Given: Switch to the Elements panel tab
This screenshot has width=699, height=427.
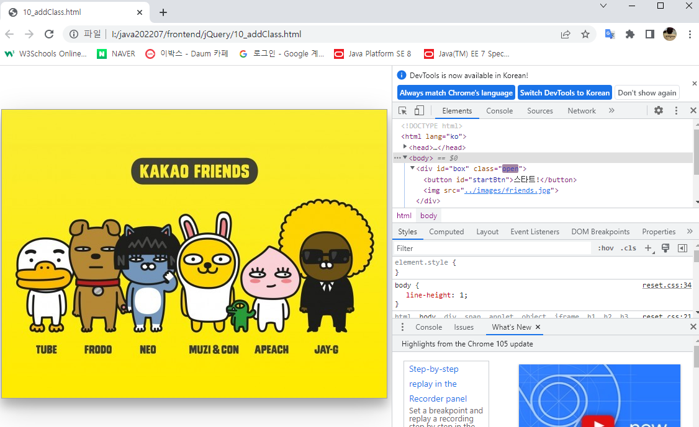Looking at the screenshot, I should point(457,110).
